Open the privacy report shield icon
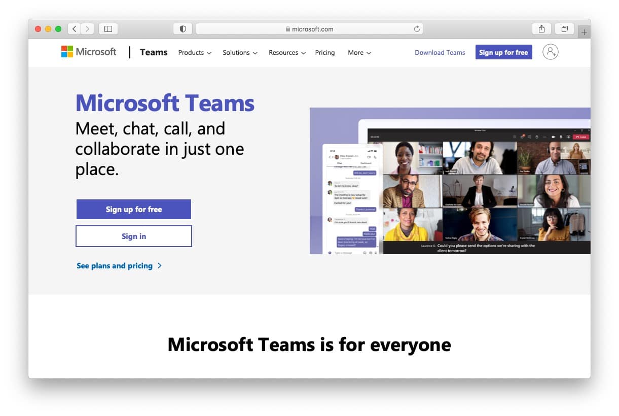 point(183,29)
